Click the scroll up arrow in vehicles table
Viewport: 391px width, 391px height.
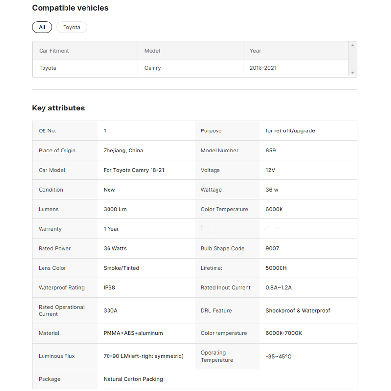point(353,45)
